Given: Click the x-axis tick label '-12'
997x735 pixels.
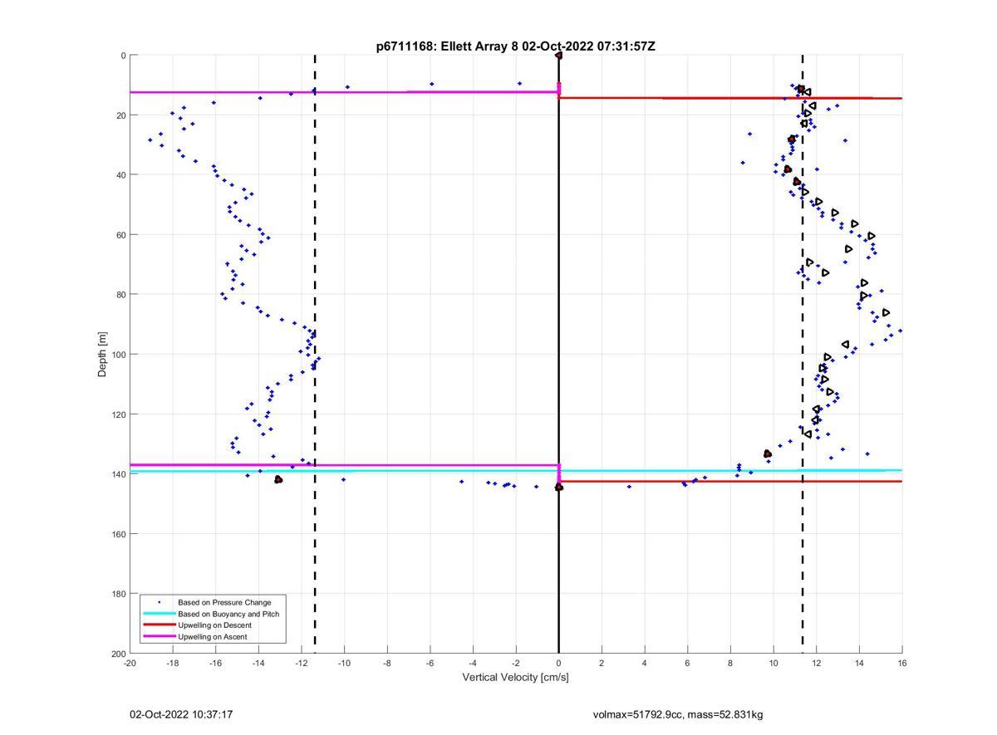Looking at the screenshot, I should [302, 663].
